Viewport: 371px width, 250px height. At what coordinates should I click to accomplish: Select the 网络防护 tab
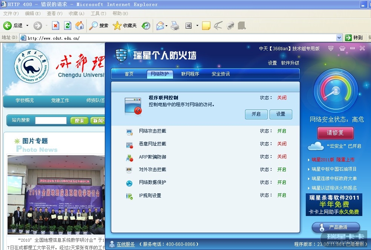tap(160, 74)
